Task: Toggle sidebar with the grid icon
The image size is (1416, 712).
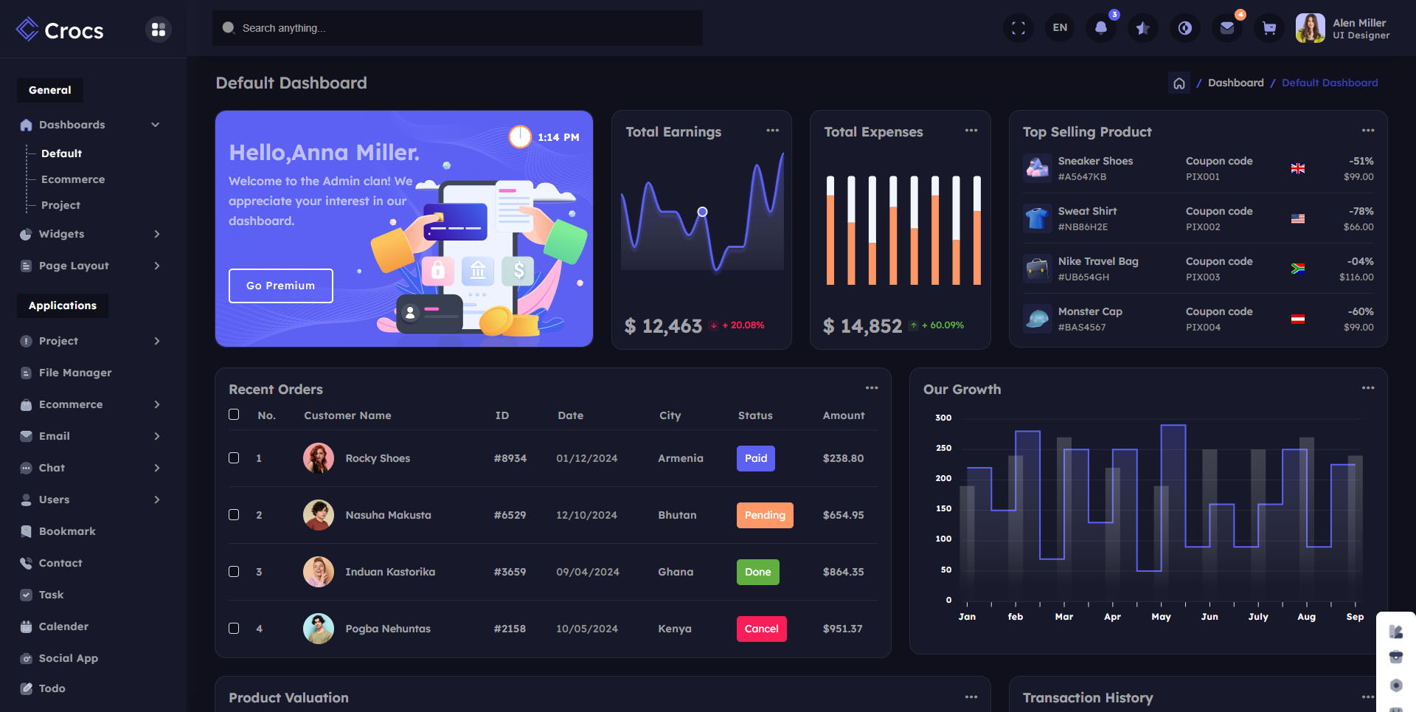Action: pyautogui.click(x=158, y=30)
